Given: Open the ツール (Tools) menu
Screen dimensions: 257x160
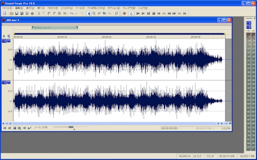Looking at the screenshot, I should click(80, 8).
